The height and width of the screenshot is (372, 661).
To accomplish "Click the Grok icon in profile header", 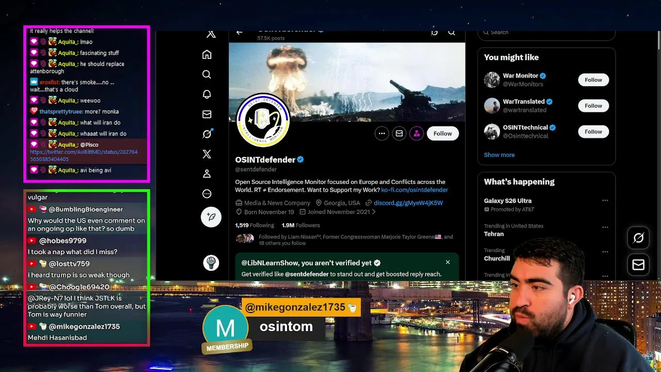I will 434,33.
